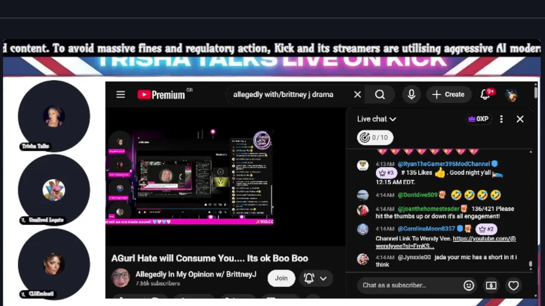The height and width of the screenshot is (306, 545).
Task: Click CarolinaMoon8357's chat avatar
Action: (363, 229)
